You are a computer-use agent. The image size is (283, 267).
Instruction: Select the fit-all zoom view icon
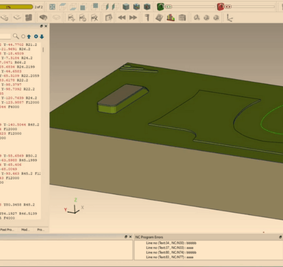point(52,7)
